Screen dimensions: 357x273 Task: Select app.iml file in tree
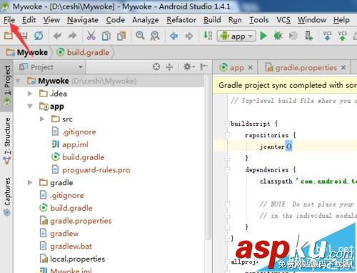click(x=70, y=144)
